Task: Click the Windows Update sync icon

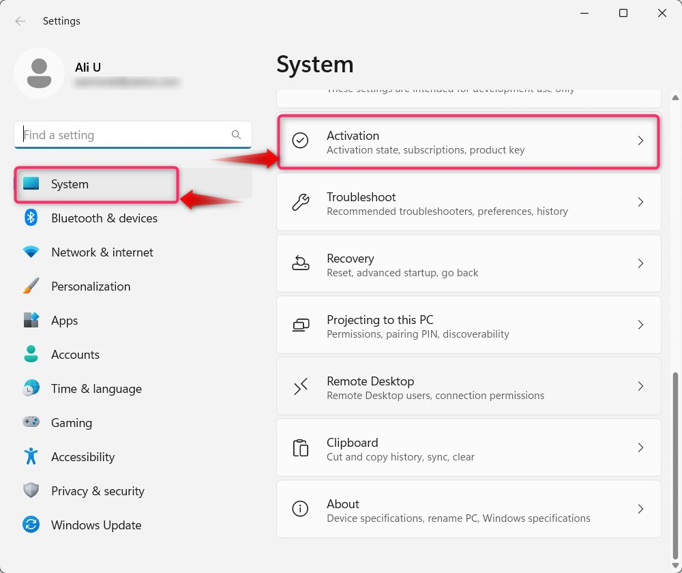Action: click(x=31, y=525)
